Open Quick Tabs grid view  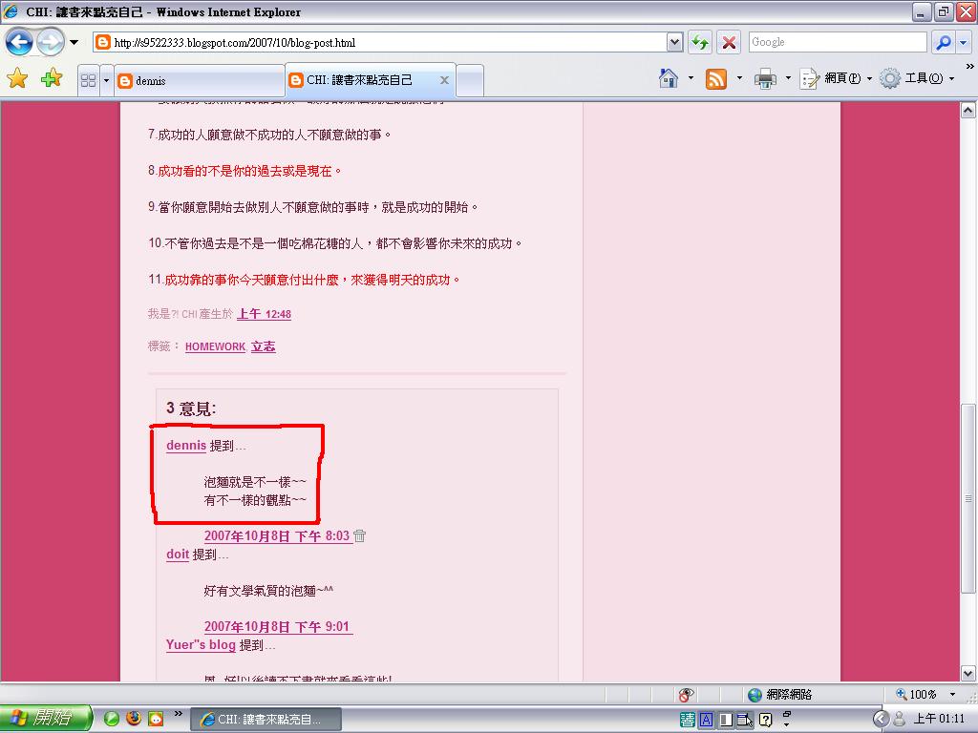coord(89,80)
